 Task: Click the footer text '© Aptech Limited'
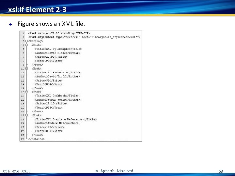(x=114, y=171)
